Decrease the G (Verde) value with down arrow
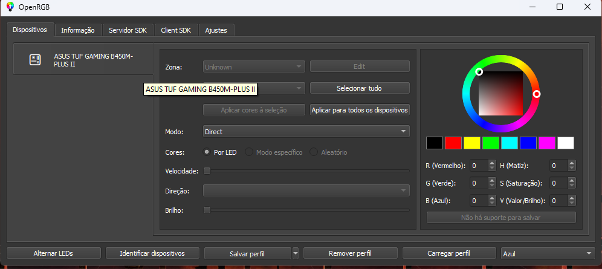Image resolution: width=602 pixels, height=269 pixels. [492, 186]
